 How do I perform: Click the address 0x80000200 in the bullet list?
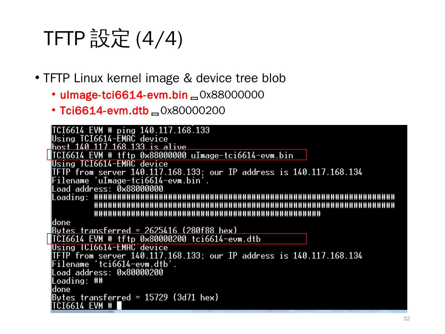coord(193,110)
